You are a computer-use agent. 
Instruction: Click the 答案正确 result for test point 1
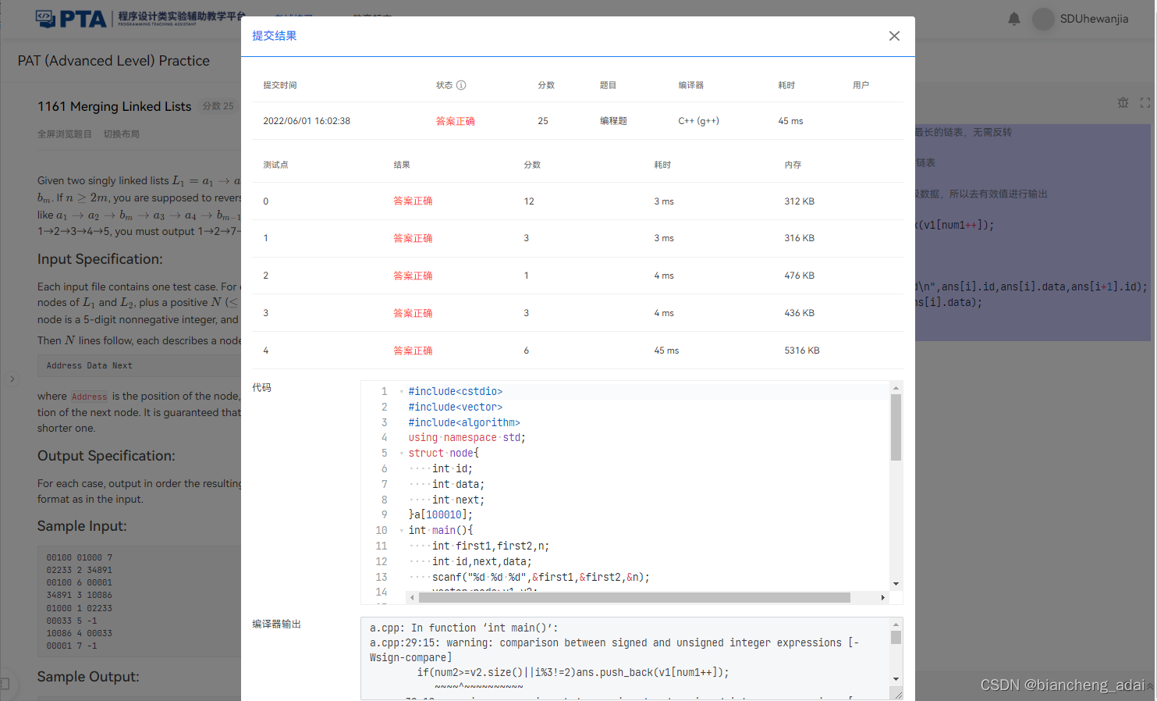click(413, 238)
